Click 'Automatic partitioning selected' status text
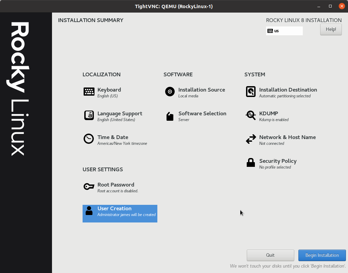348x273 pixels. (285, 96)
